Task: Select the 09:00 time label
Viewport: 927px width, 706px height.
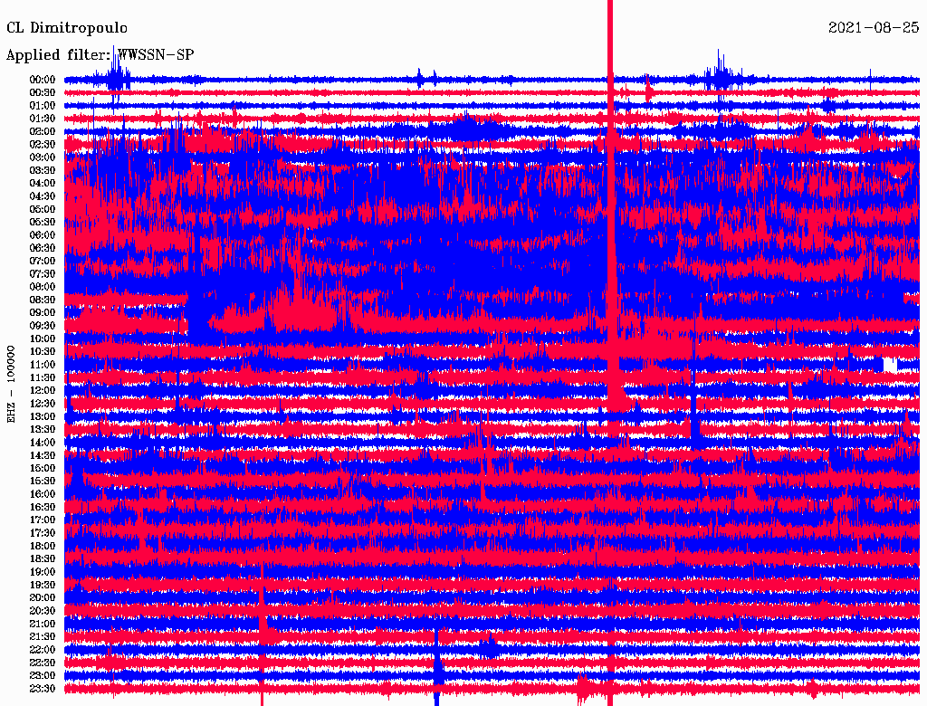Action: coord(43,312)
